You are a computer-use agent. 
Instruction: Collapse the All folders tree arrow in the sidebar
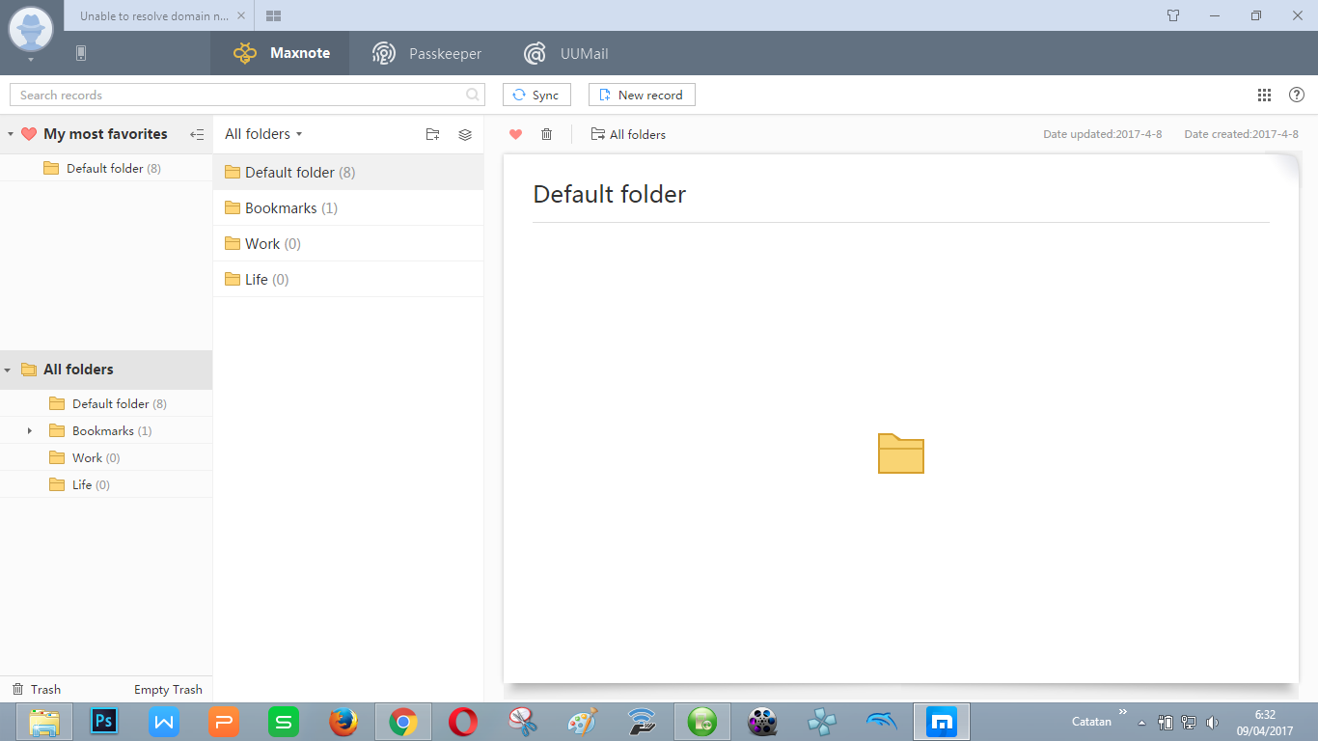[8, 370]
